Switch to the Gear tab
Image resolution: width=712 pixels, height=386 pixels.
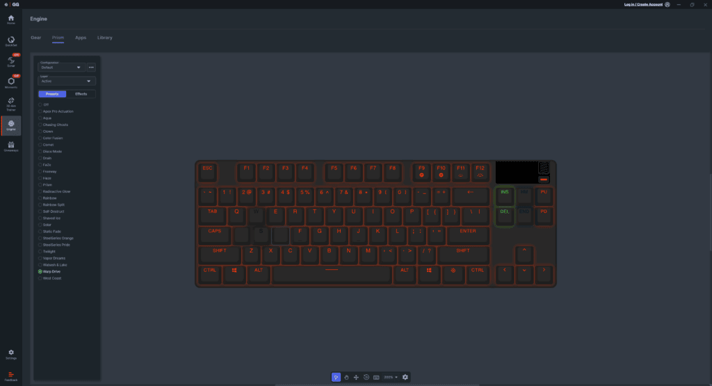coord(36,38)
